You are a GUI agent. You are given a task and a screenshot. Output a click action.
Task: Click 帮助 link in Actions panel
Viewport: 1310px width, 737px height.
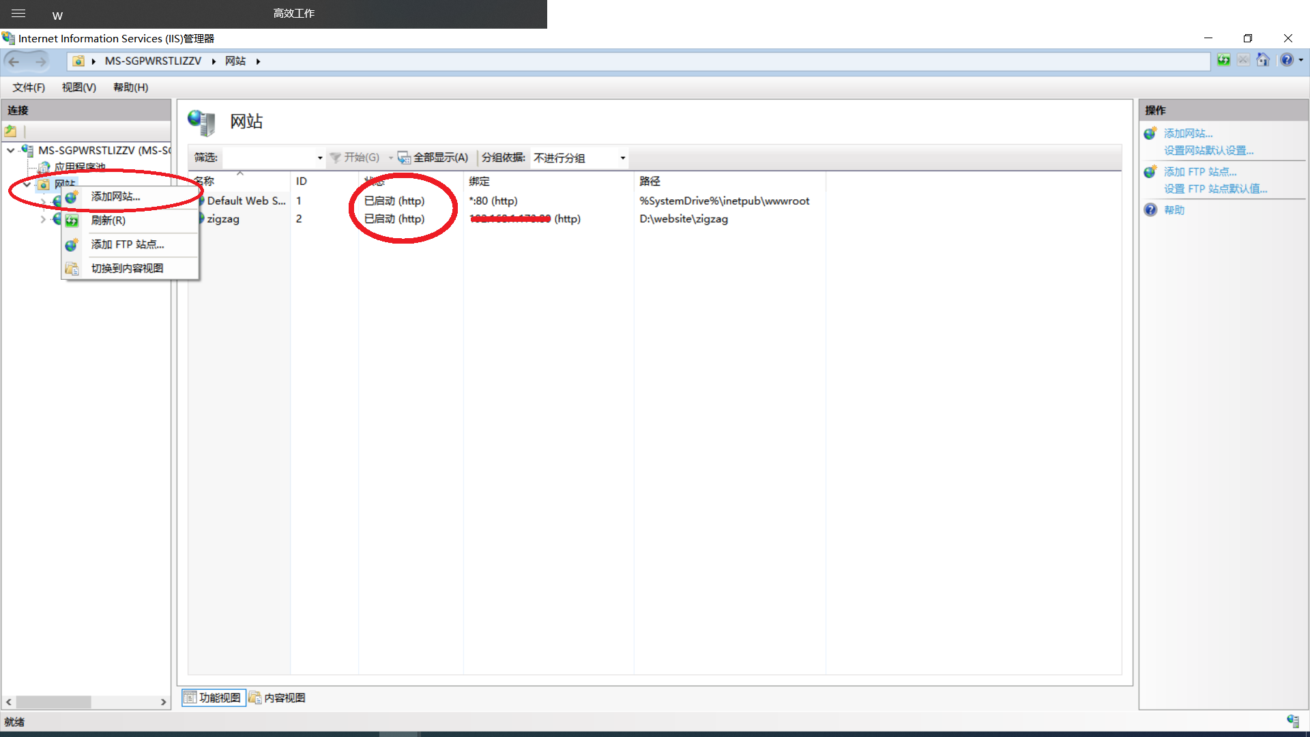point(1174,210)
